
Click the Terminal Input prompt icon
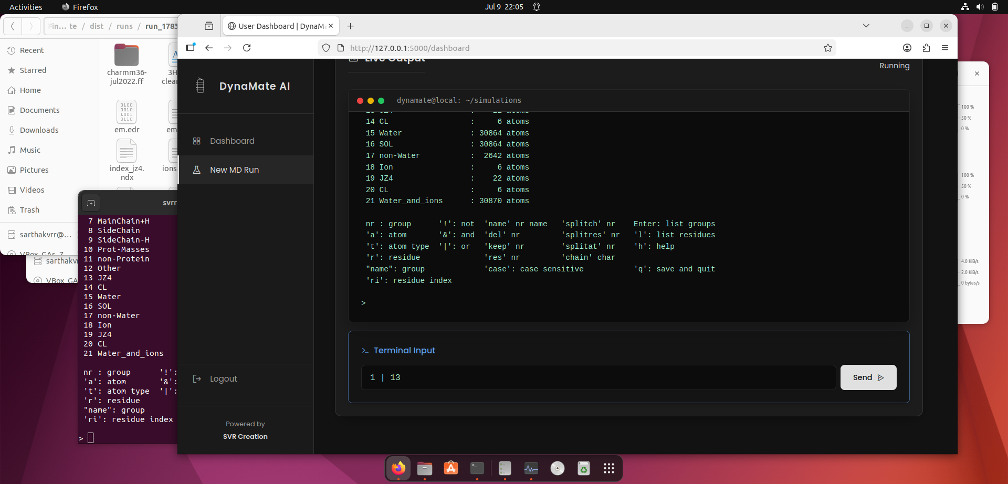[365, 351]
